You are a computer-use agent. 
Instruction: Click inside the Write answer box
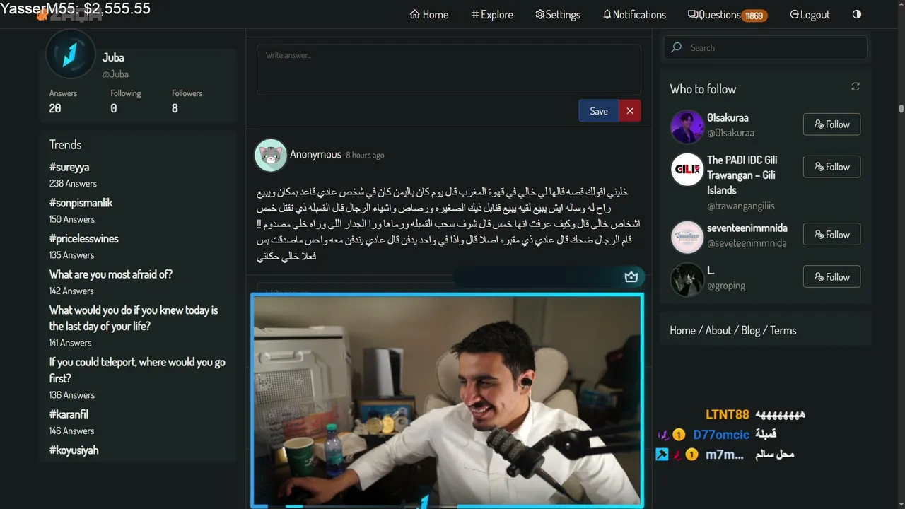[448, 69]
